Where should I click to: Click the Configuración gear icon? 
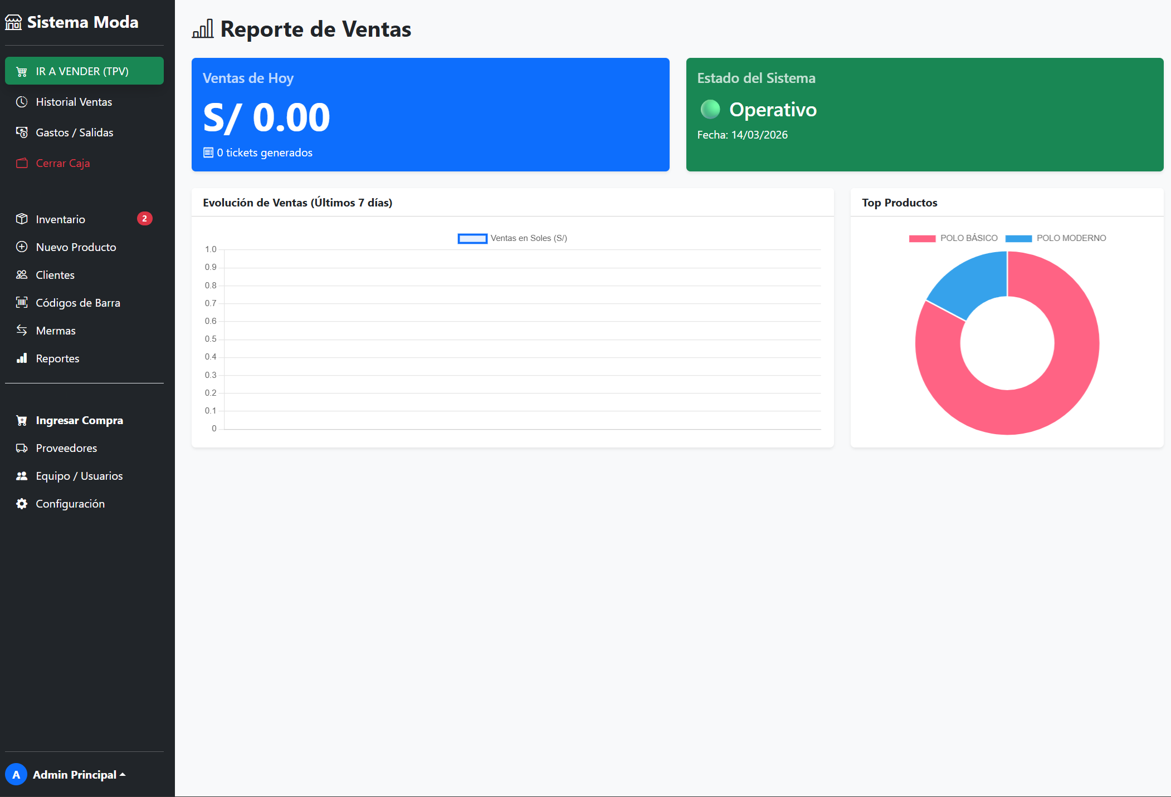[22, 504]
